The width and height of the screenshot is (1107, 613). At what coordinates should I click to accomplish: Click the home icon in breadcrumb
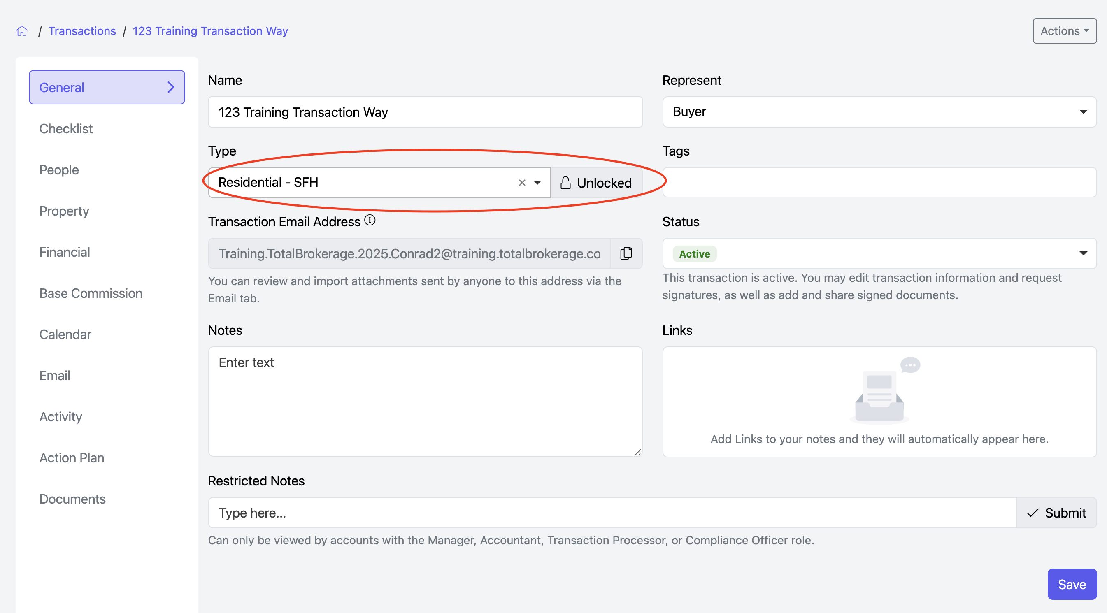[22, 31]
